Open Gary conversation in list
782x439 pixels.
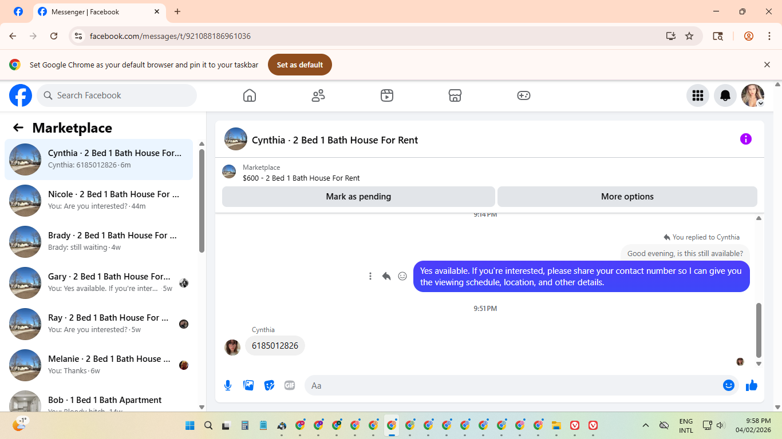pos(98,283)
